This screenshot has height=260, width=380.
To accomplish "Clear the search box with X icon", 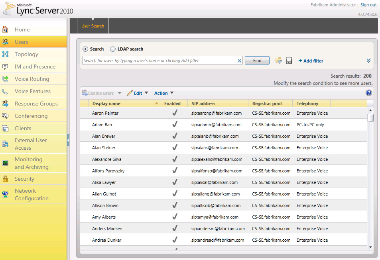I will tap(239, 61).
